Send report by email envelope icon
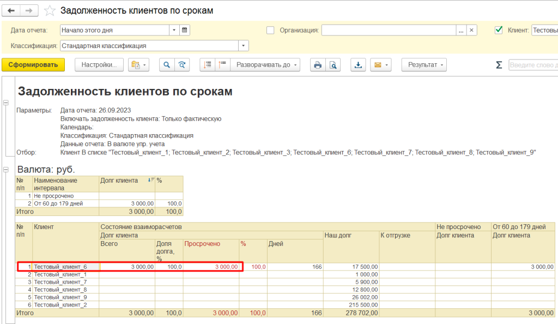Screen dimensions: 558x324 pos(377,65)
